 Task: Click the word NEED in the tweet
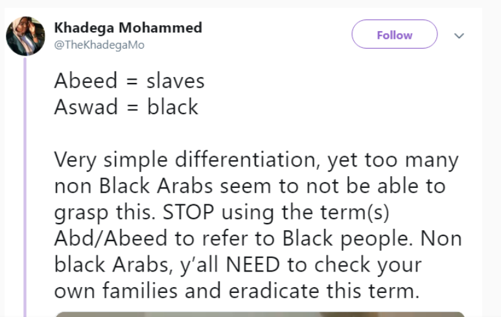tap(253, 264)
